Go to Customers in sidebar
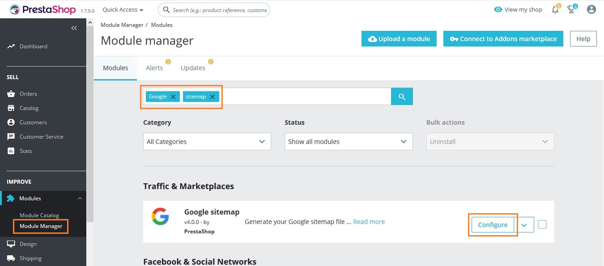Viewport: 604px width, 266px height. click(33, 122)
